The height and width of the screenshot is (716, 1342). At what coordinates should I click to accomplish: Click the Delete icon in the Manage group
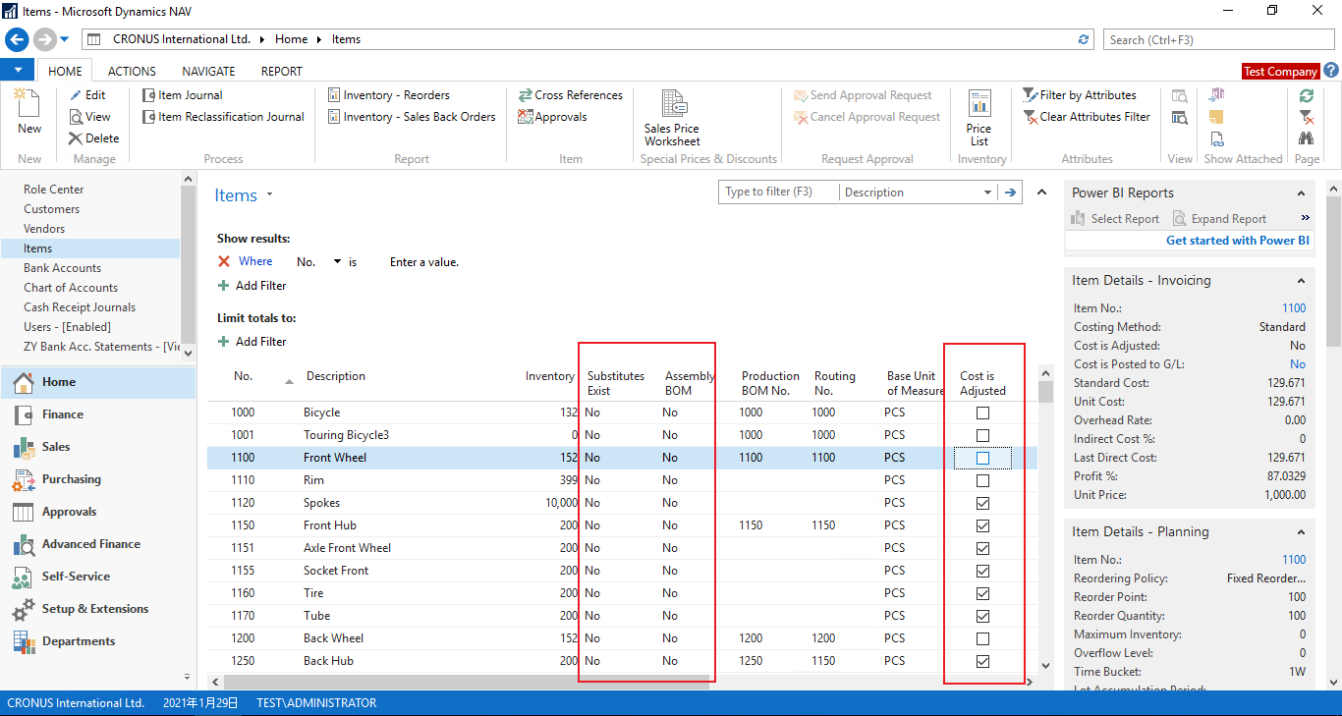(x=94, y=138)
